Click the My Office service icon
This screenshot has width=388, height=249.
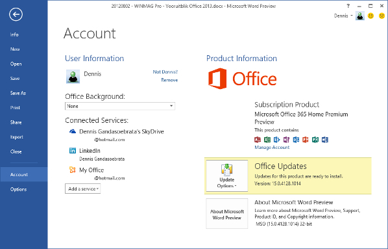point(73,170)
